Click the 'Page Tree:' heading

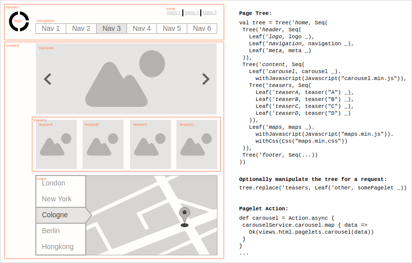pyautogui.click(x=255, y=13)
